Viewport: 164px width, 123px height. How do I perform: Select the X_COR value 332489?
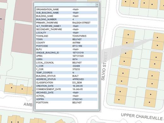(76, 66)
